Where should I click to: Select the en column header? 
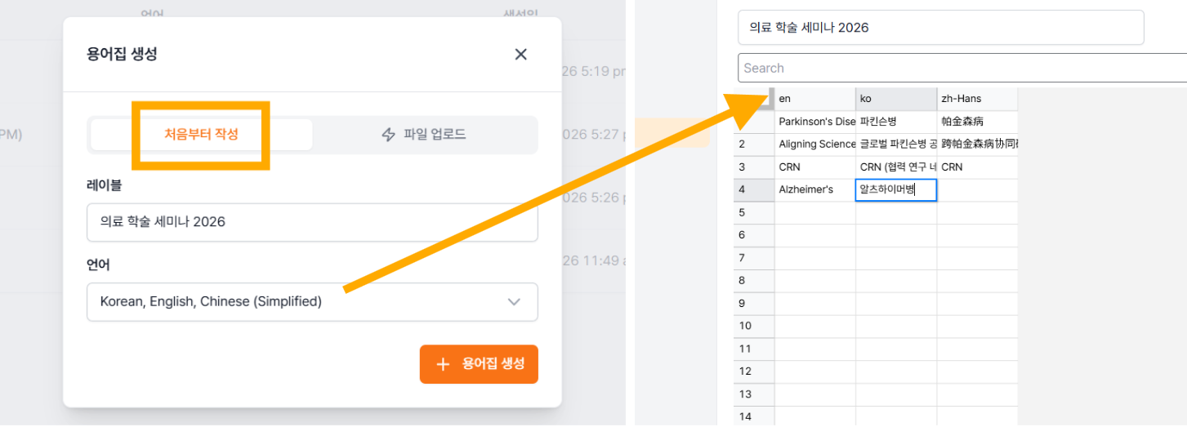click(x=814, y=99)
